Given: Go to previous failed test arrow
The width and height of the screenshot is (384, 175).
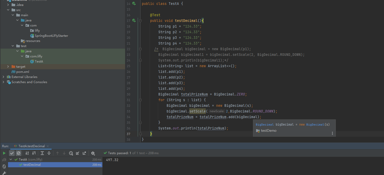Looking at the screenshot, I should point(58,153).
